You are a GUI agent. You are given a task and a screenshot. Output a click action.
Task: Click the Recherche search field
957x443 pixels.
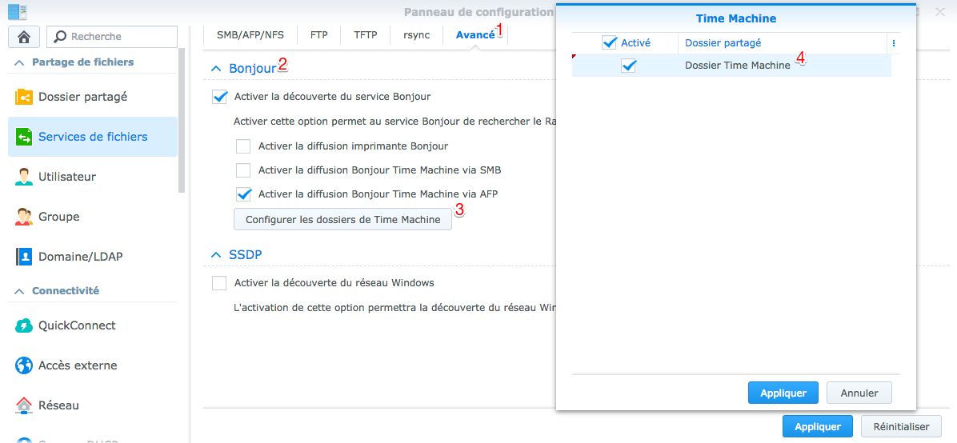112,37
